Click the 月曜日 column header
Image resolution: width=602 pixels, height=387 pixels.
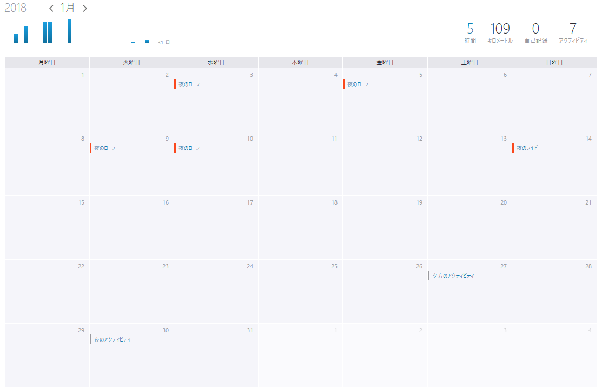47,62
